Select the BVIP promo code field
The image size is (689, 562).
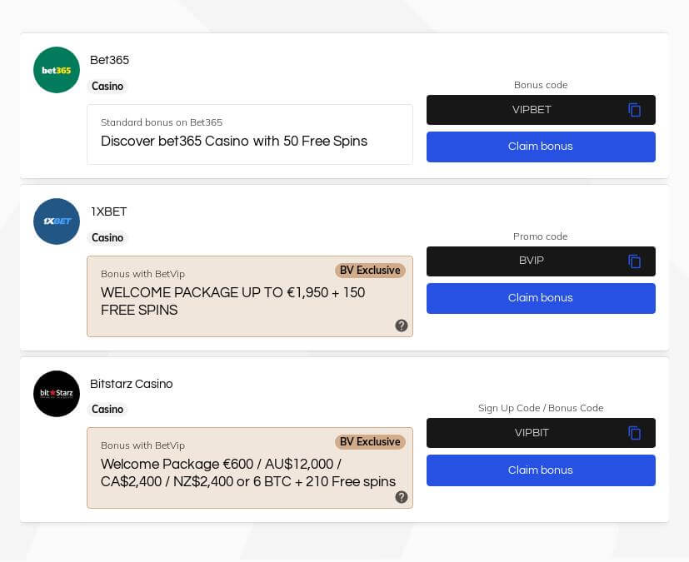(x=532, y=261)
